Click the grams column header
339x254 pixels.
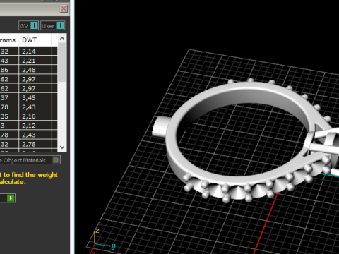(9, 40)
